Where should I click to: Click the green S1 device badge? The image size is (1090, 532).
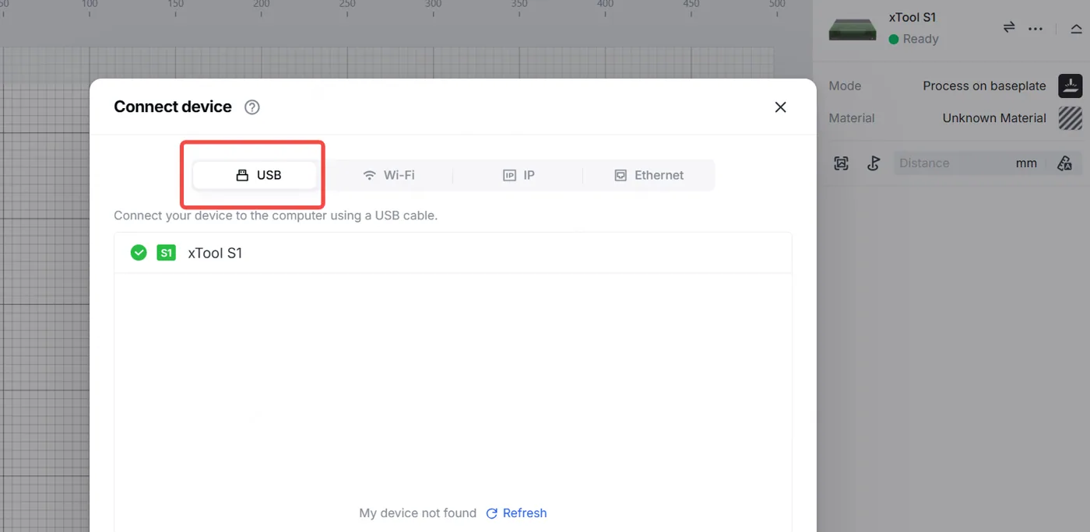(x=166, y=253)
